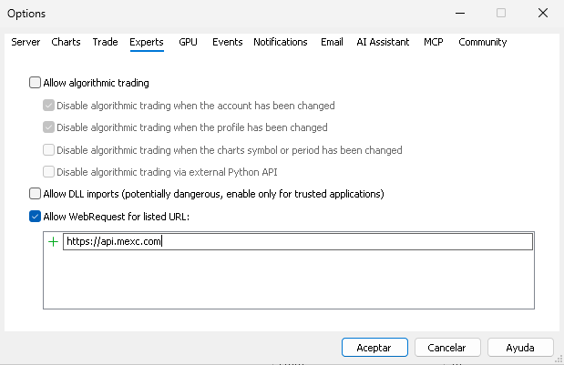Open the Charts tab
The width and height of the screenshot is (564, 365).
pyautogui.click(x=66, y=42)
